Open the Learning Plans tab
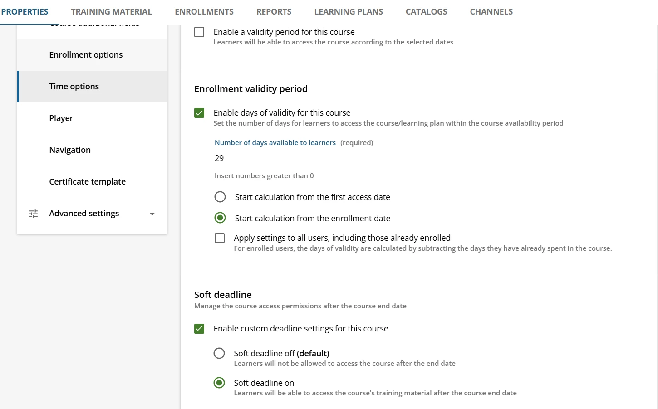The image size is (658, 409). point(349,12)
